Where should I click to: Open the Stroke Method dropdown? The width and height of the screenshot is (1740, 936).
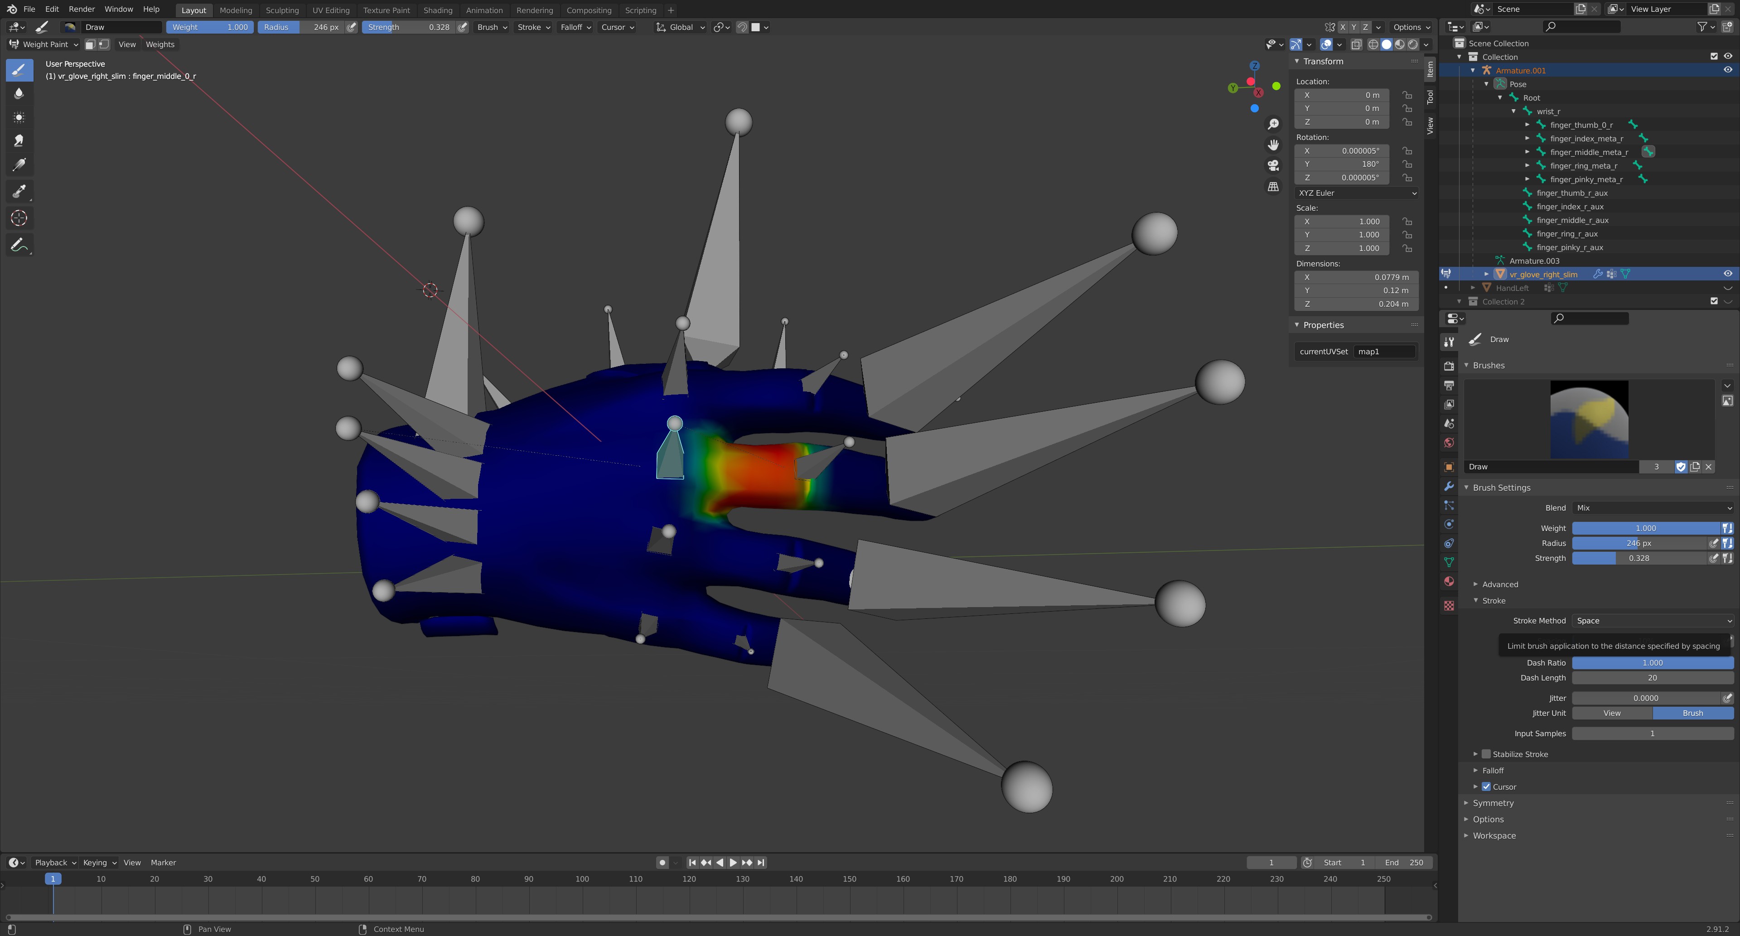[x=1652, y=621]
